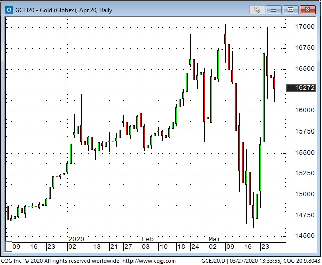Click the 17000 price axis label
This screenshot has width=322, height=265.
[x=305, y=27]
